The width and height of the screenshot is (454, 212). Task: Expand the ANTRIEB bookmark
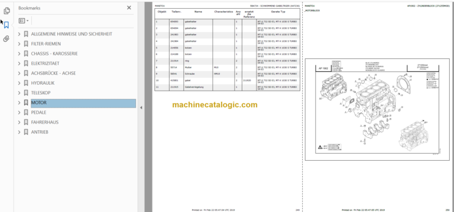19,132
